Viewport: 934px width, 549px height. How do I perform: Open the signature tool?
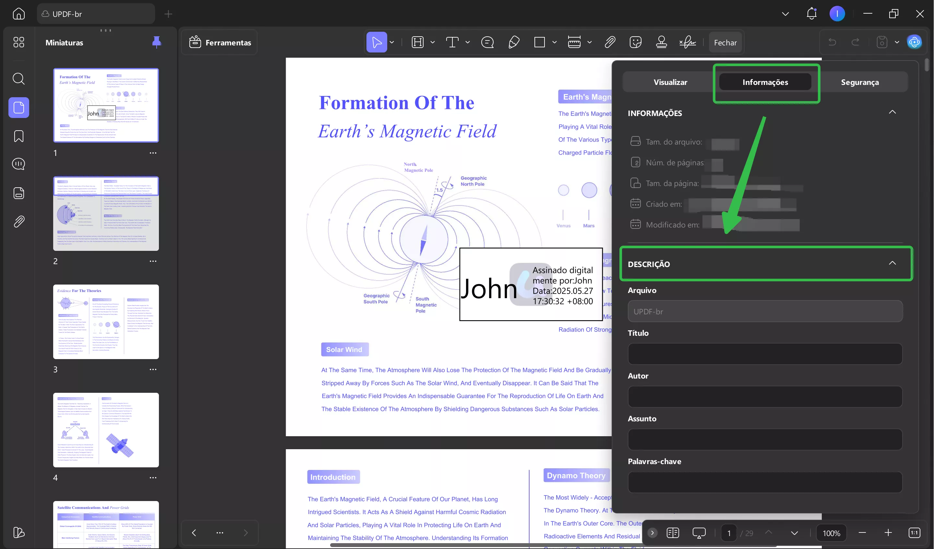(688, 42)
